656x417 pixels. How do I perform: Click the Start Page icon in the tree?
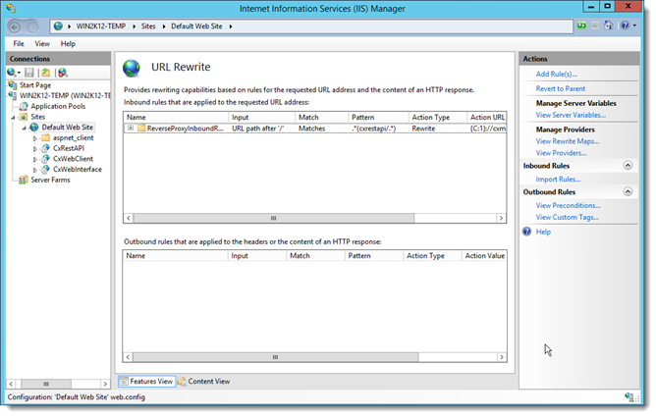click(13, 85)
